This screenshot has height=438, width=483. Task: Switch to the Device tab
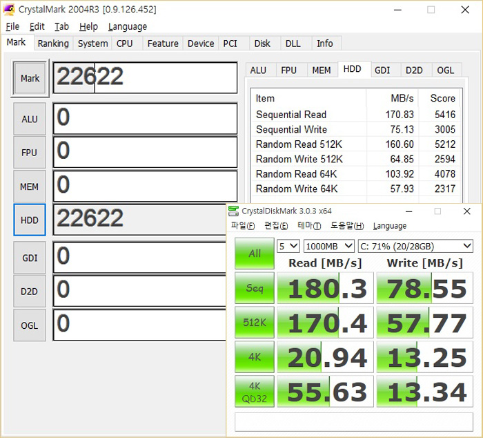pos(201,44)
